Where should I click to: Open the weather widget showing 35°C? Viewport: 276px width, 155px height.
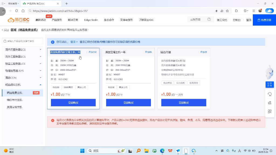coord(9,151)
